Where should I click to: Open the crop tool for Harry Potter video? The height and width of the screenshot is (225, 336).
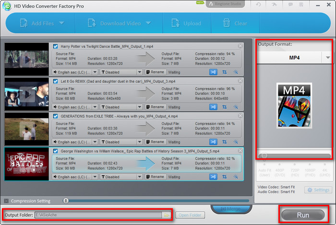(224, 72)
